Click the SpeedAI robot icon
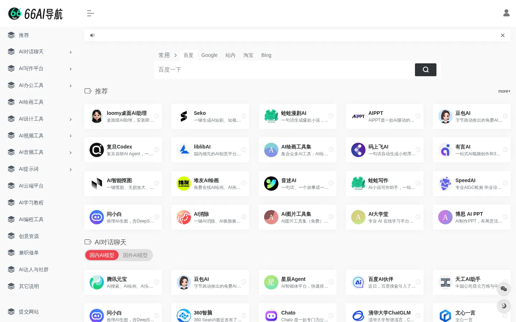 click(445, 184)
